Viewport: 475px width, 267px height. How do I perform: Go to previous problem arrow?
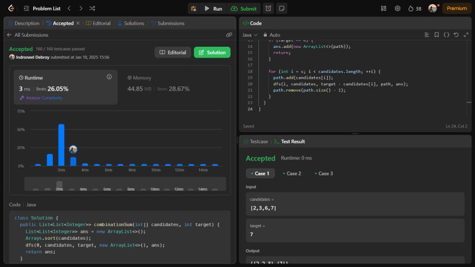coord(69,8)
